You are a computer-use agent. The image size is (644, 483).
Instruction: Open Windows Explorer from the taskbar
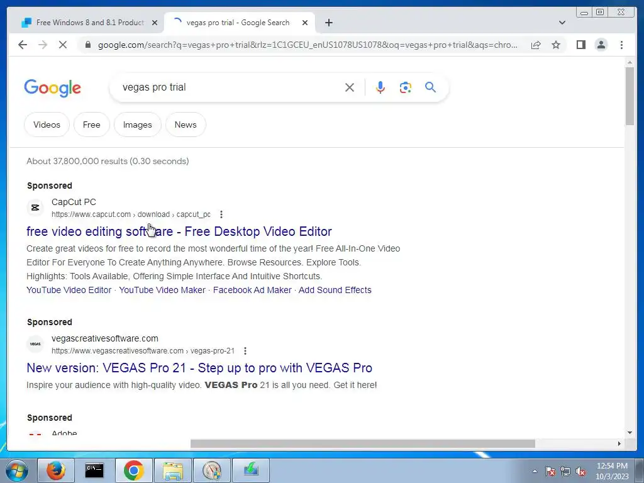click(173, 470)
